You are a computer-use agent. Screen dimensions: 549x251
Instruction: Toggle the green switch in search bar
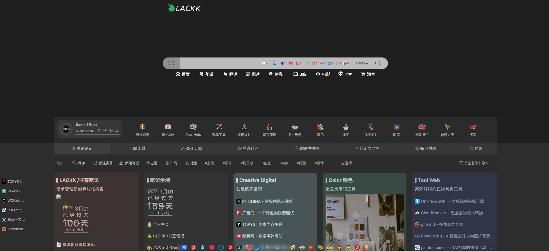(265, 63)
